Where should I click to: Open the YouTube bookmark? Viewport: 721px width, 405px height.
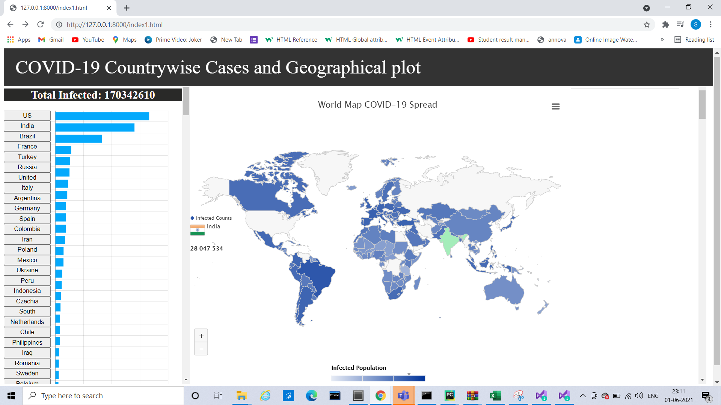pos(88,40)
